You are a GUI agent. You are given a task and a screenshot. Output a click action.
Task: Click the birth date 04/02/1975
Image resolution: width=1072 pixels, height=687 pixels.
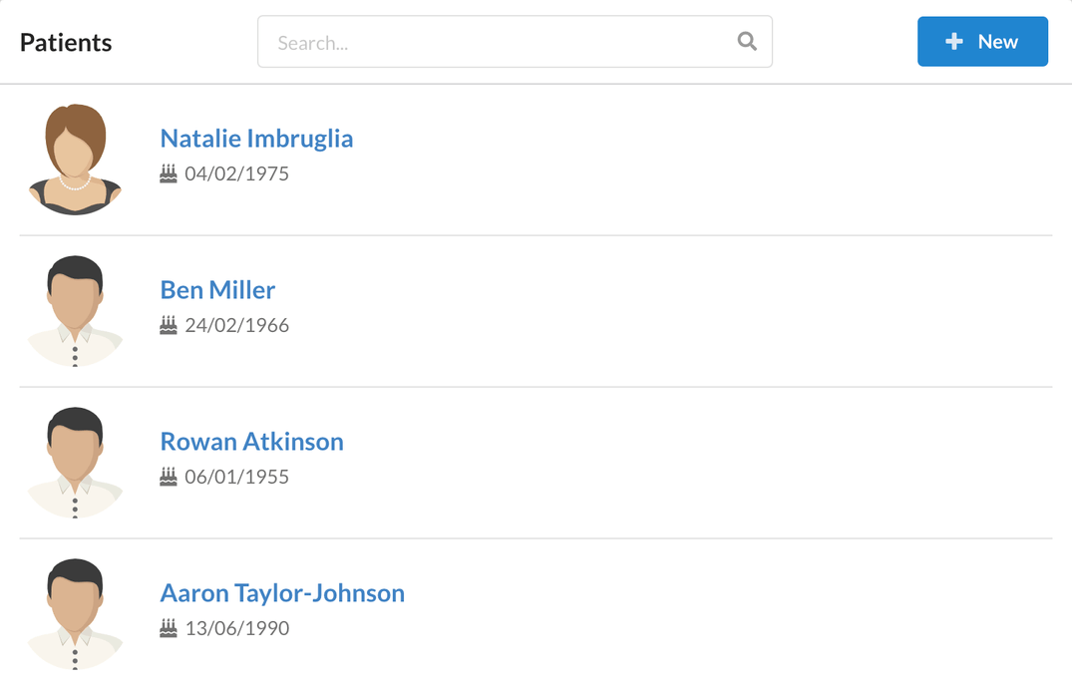tap(236, 173)
